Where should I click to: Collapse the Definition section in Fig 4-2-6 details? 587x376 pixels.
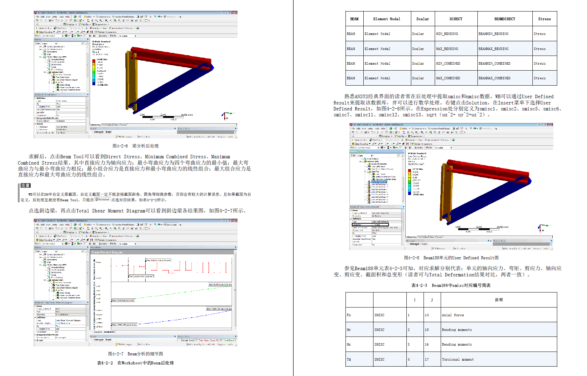36,98
